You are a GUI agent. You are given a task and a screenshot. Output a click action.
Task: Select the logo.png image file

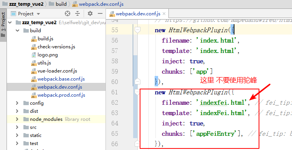tap(48, 55)
